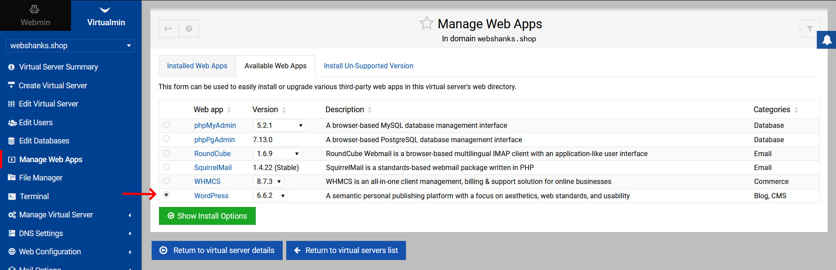This screenshot has height=270, width=836.
Task: Click the File Manager folder icon
Action: [12, 177]
